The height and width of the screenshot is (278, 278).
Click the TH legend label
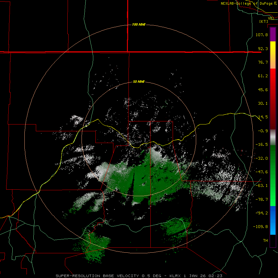point(265,241)
